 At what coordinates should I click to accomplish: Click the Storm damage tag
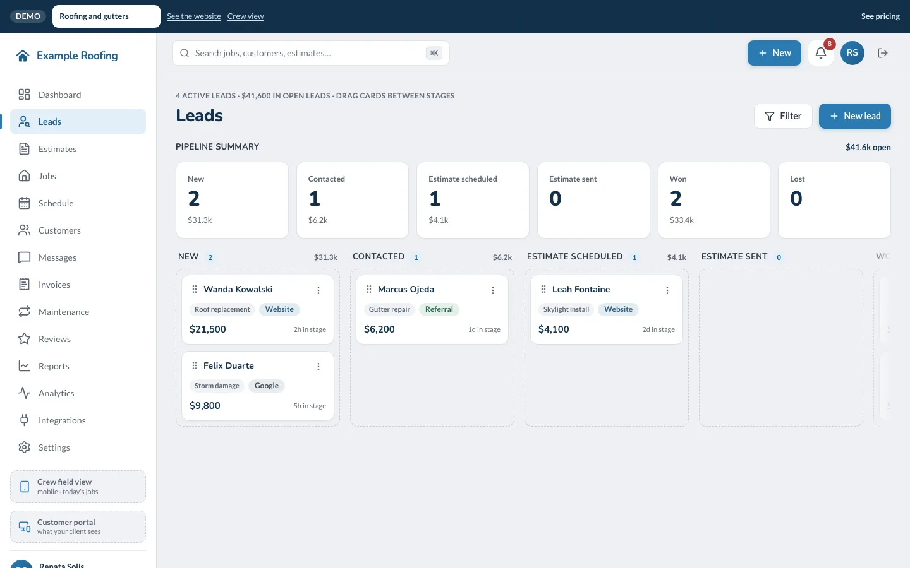[217, 386]
